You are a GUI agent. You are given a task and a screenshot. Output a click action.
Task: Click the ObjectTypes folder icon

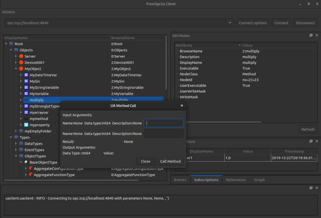coord(21,156)
